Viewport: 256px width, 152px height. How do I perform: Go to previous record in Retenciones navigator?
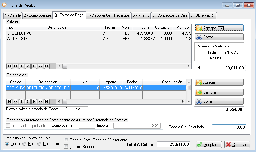(21, 101)
